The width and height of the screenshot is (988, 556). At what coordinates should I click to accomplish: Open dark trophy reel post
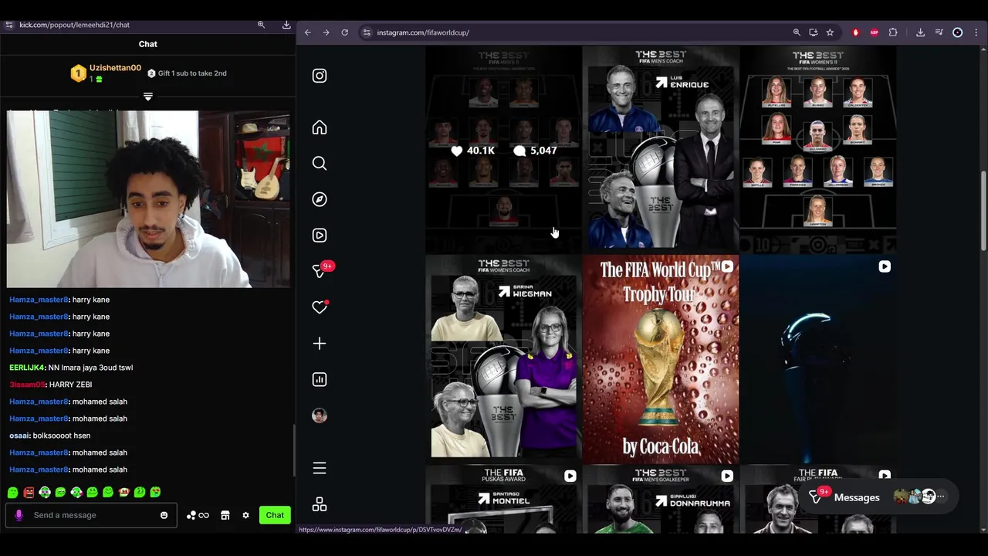pos(818,359)
